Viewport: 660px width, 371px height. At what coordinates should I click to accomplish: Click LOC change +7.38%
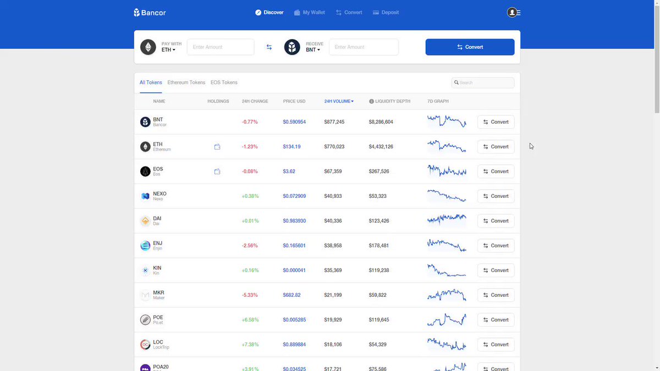[x=250, y=345]
